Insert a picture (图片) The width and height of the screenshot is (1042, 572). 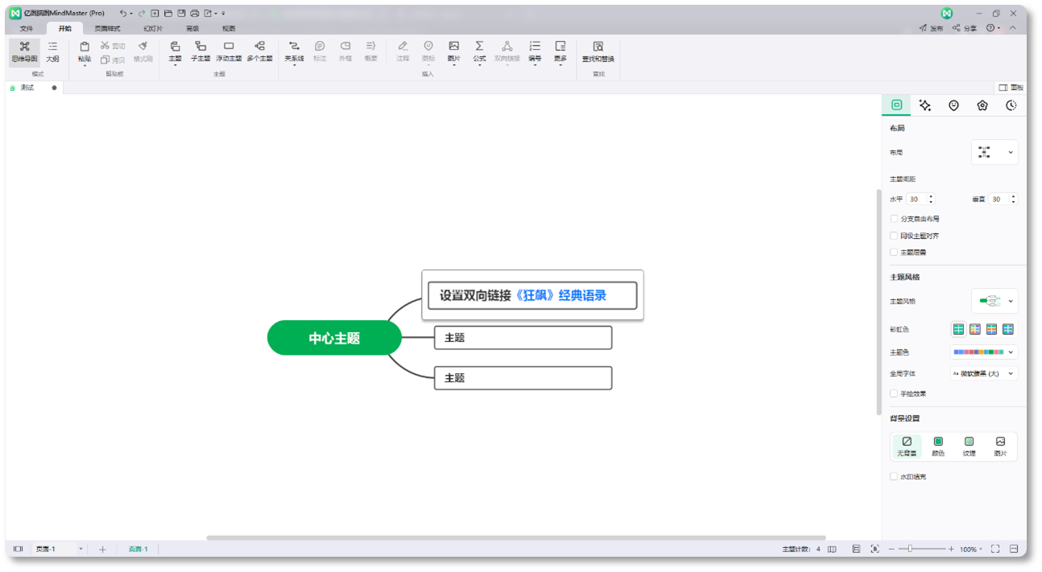(453, 52)
